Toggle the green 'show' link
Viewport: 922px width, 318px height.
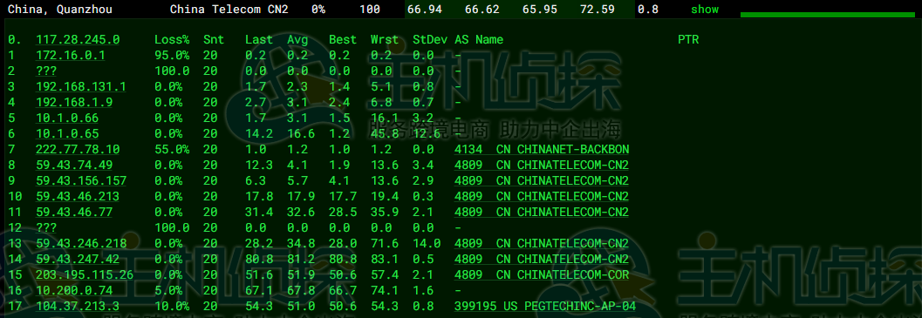[705, 10]
